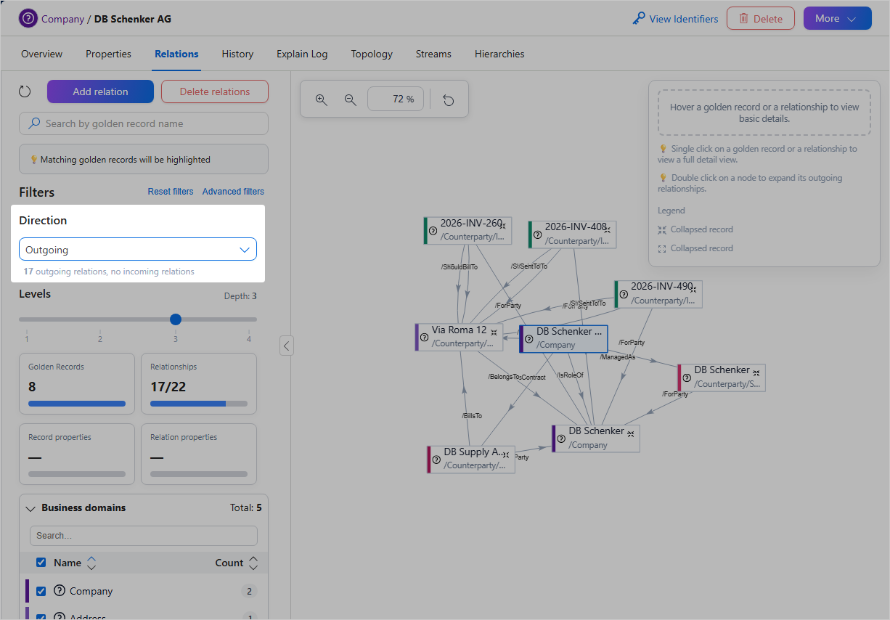The image size is (890, 620).
Task: Click the /BillsTo relationship label
Action: 472,416
